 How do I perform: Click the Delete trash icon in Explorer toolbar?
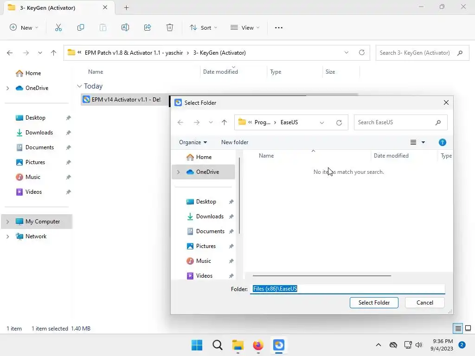[170, 27]
